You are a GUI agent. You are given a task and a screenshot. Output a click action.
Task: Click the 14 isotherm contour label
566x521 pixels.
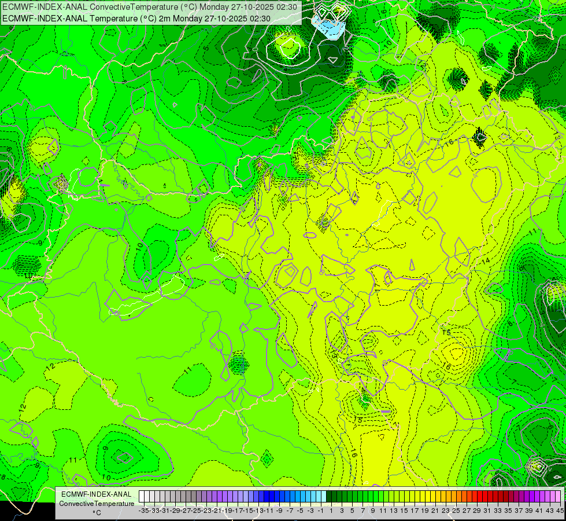pyautogui.click(x=486, y=260)
